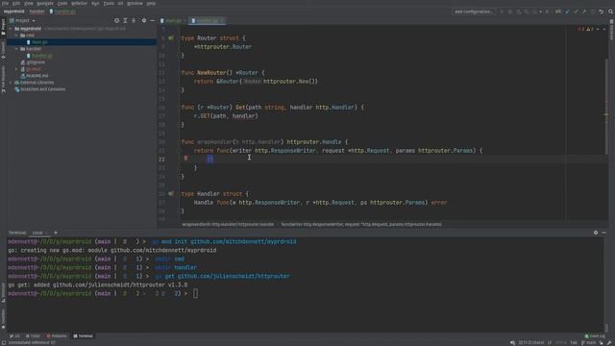The height and width of the screenshot is (346, 615).
Task: Locate the current file in Project tree
Action: coord(116,20)
